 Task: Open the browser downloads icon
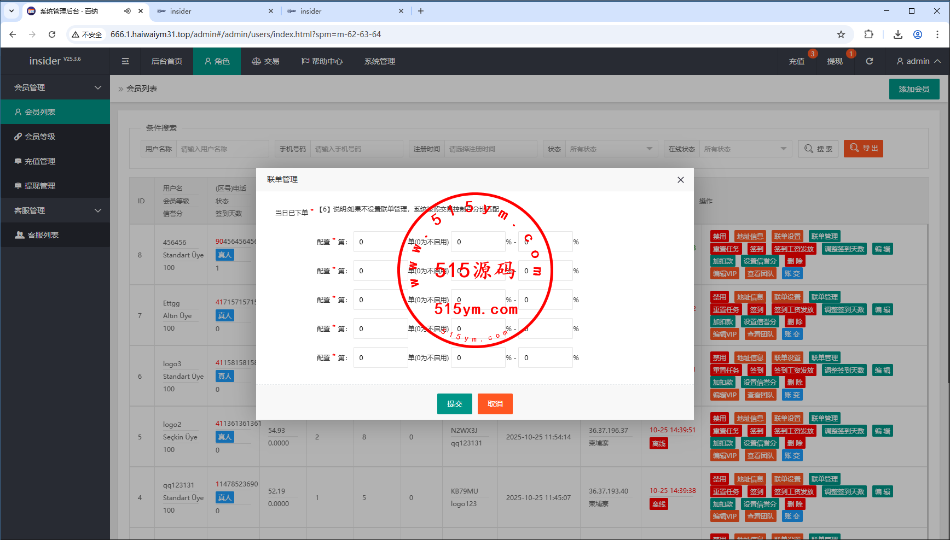point(897,34)
